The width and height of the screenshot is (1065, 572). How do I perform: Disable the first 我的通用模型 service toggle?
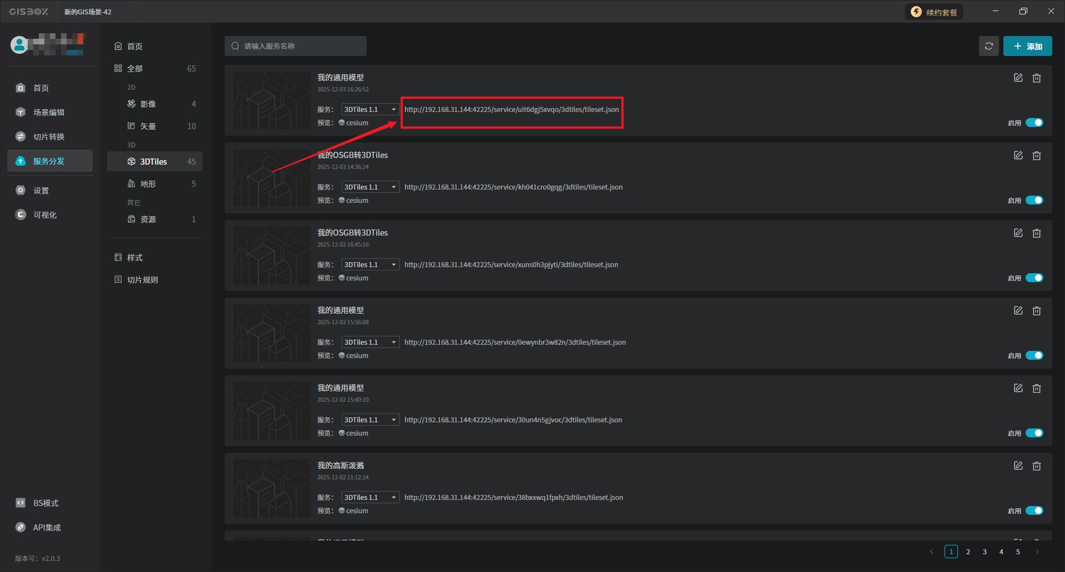[1034, 122]
